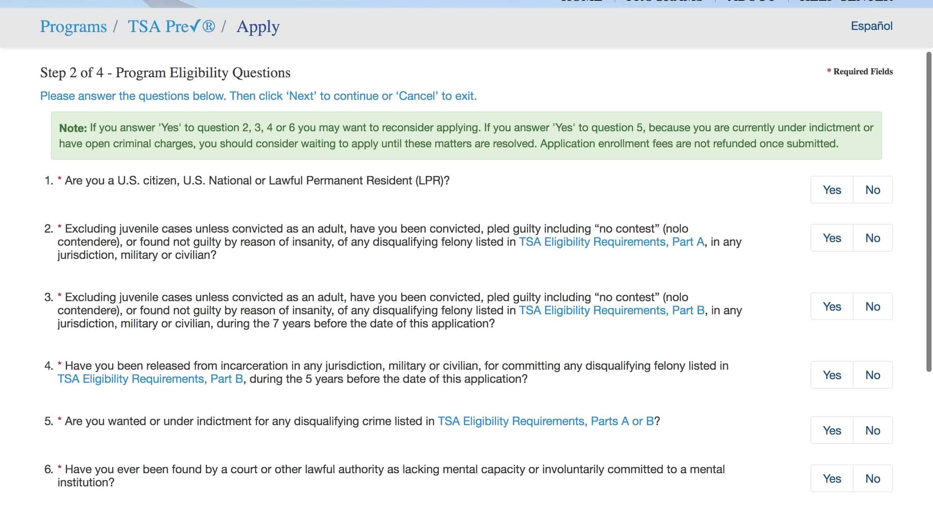Answer "No" to question 2 about felonies
933x525 pixels.
point(873,237)
